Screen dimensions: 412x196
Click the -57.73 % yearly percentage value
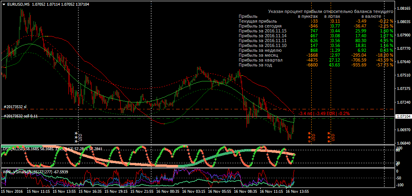point(384,65)
